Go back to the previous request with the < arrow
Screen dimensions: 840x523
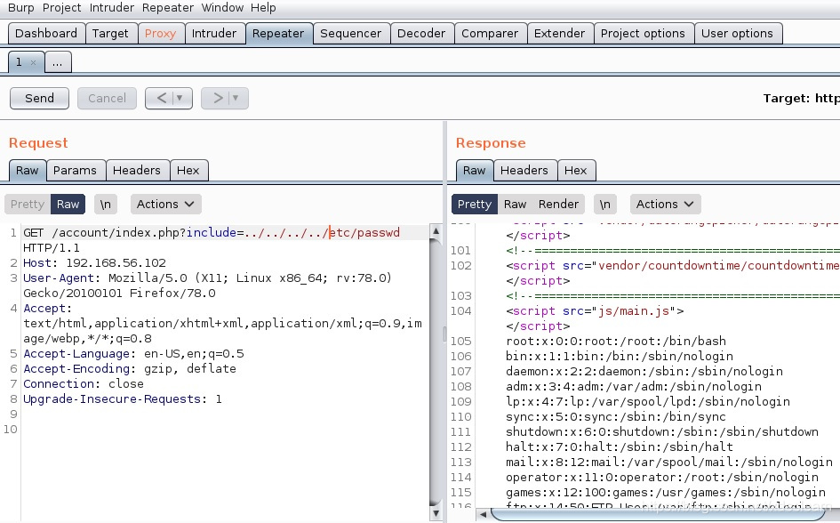point(162,98)
